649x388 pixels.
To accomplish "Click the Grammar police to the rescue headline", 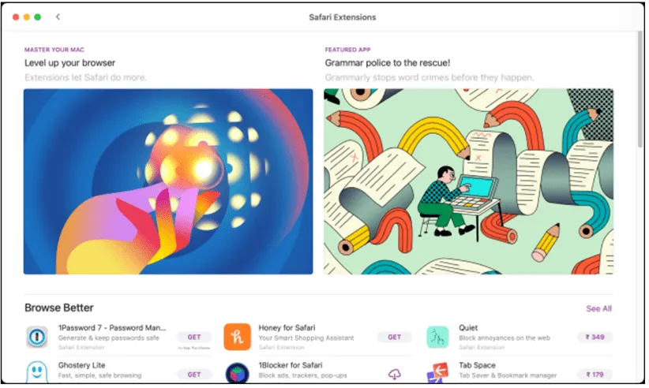I will [x=388, y=63].
